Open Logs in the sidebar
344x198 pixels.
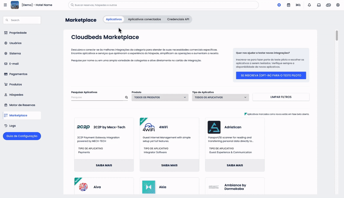[12, 126]
